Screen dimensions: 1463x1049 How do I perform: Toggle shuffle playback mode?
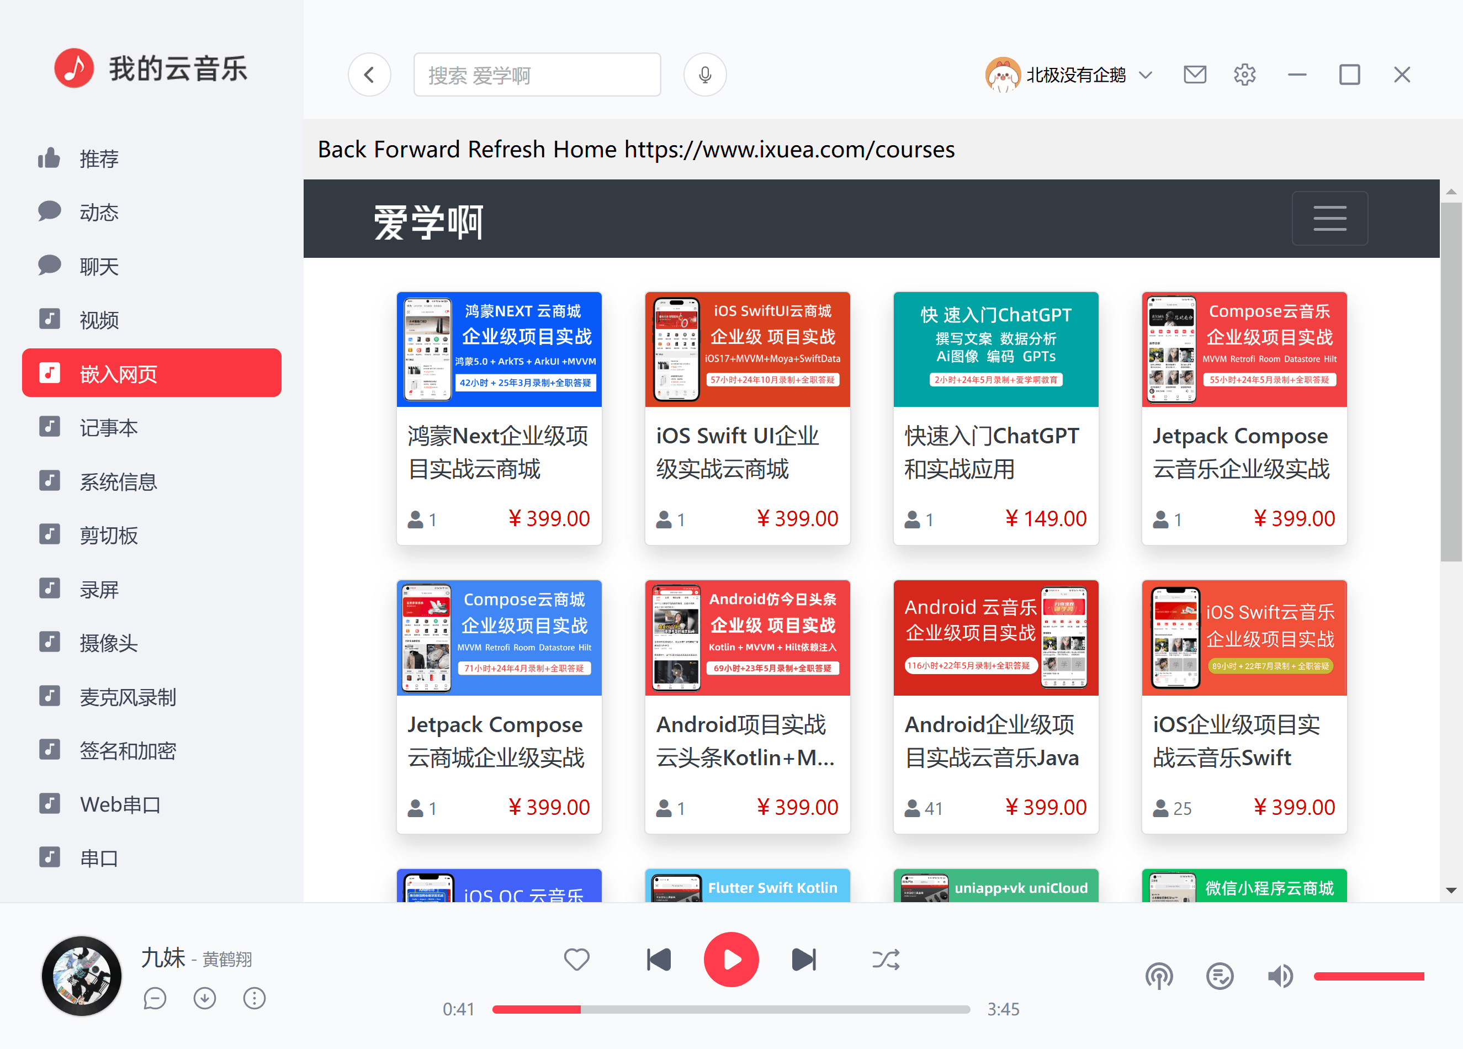[x=886, y=960]
